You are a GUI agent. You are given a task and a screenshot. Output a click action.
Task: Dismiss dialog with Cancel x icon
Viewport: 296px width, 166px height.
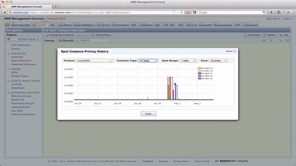pos(235,51)
